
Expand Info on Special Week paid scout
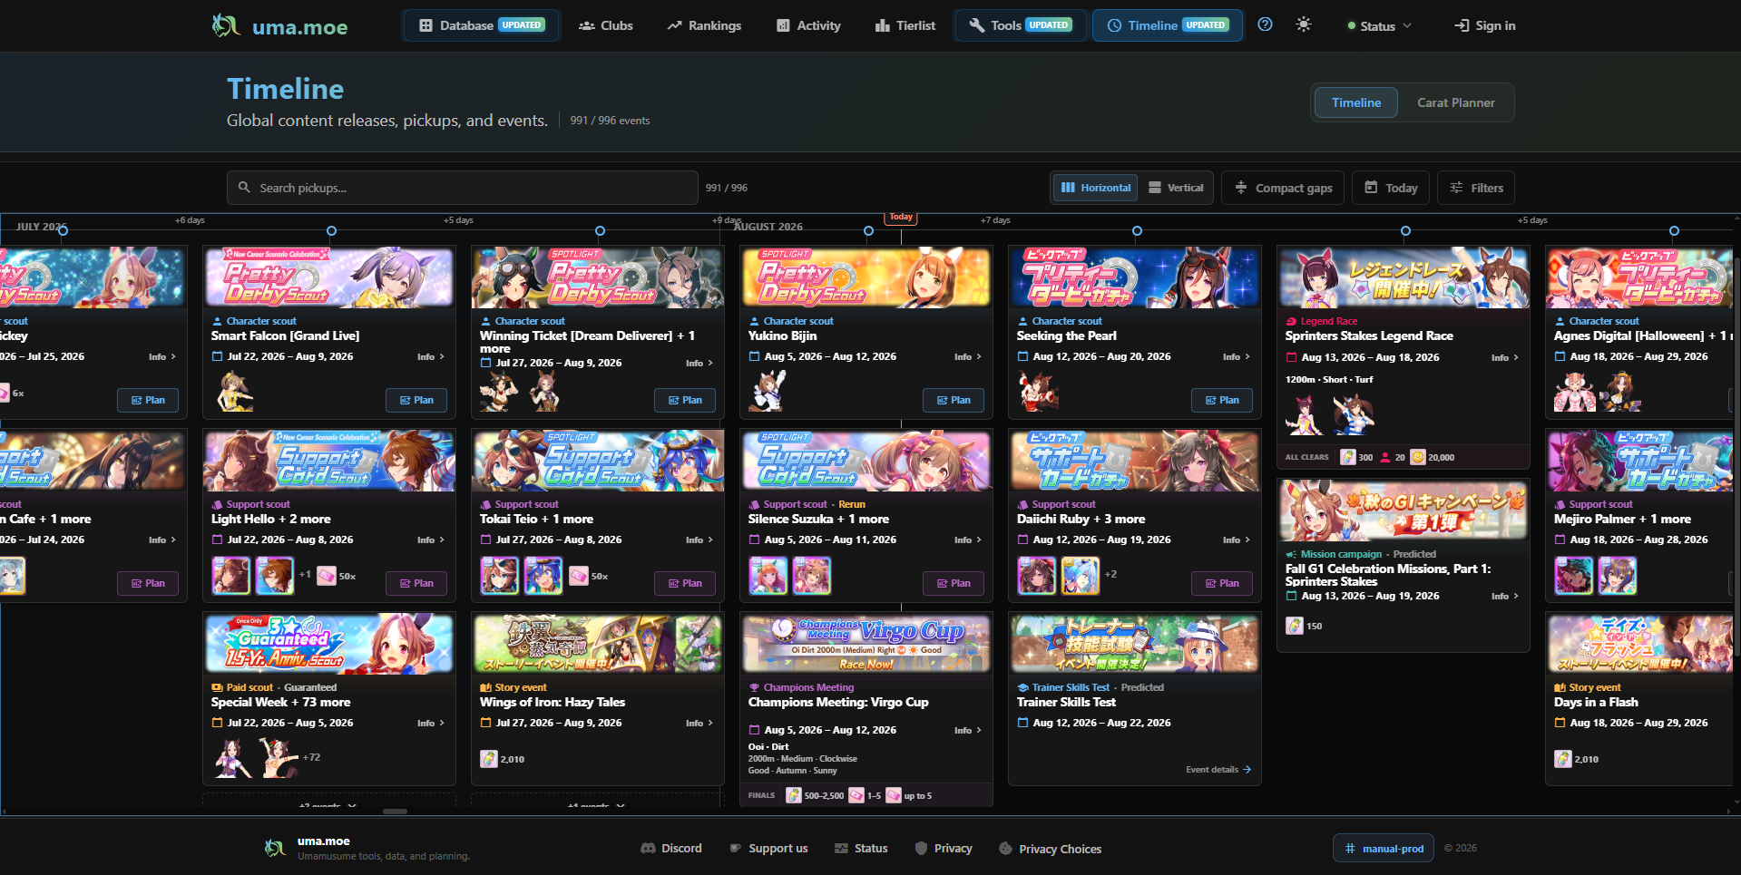431,723
